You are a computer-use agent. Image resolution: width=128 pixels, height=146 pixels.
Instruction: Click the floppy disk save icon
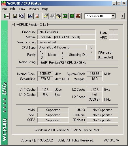click(15, 16)
